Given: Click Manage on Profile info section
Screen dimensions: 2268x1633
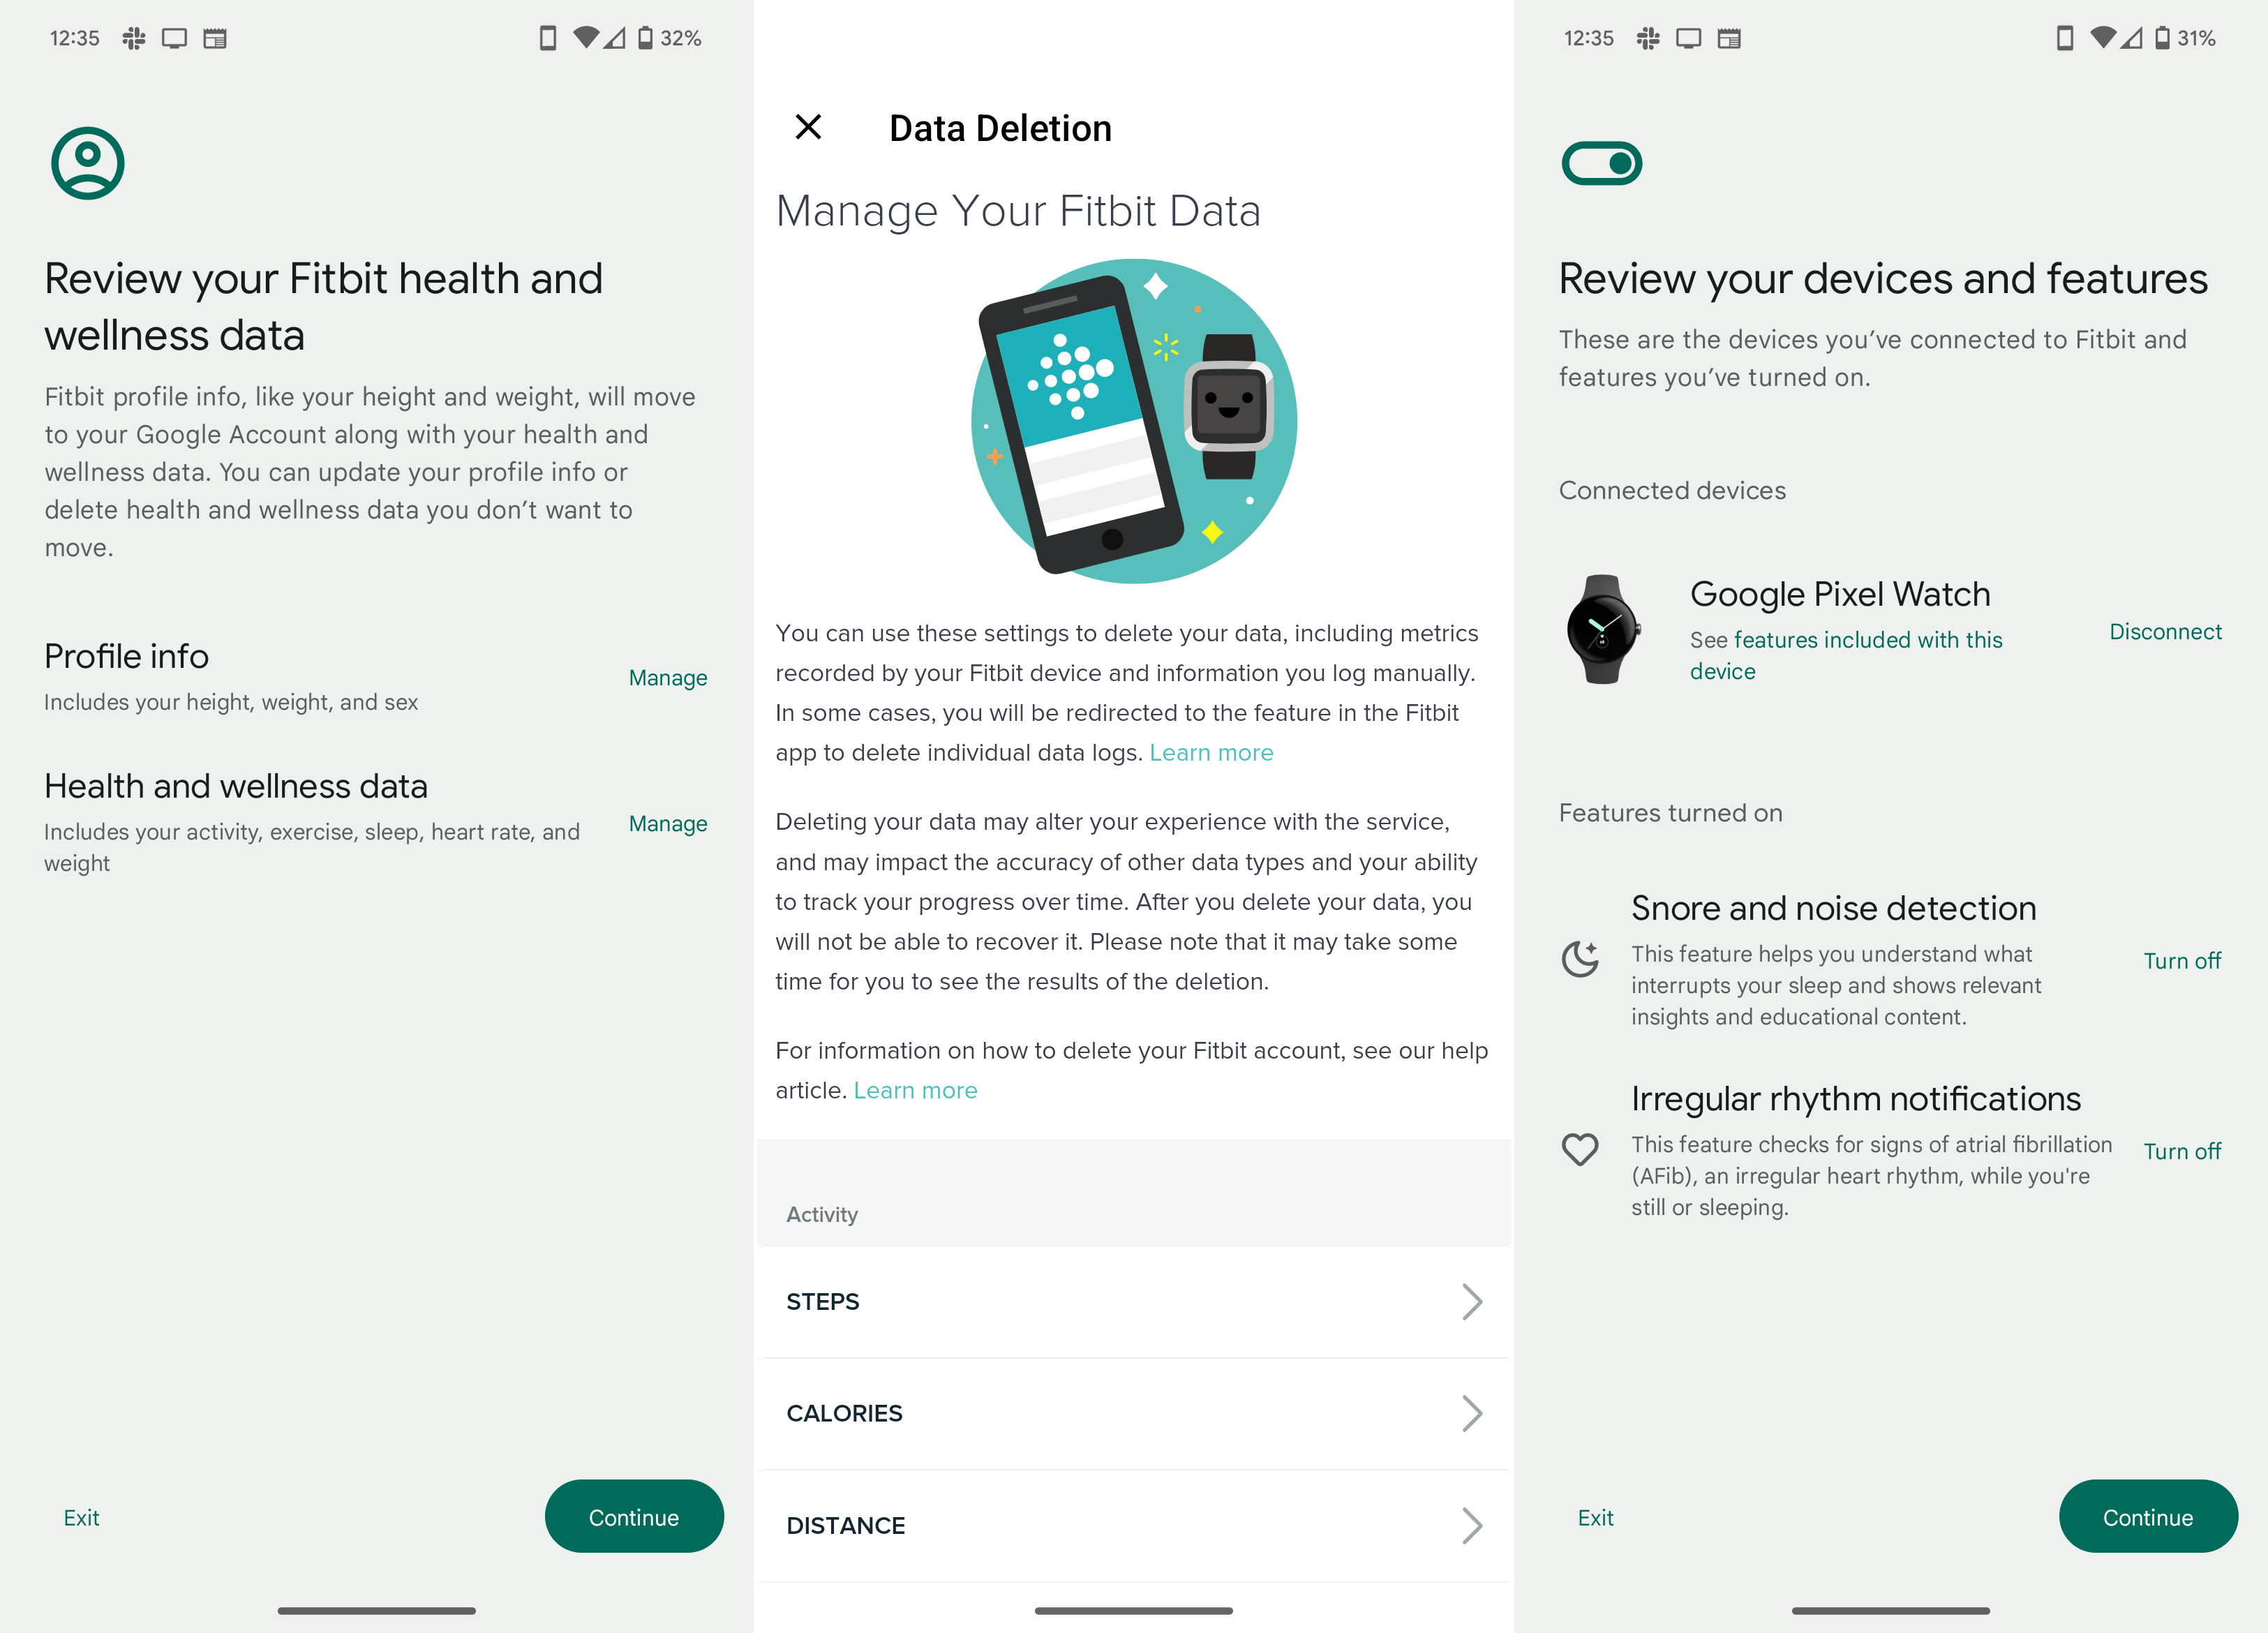Looking at the screenshot, I should (x=666, y=676).
